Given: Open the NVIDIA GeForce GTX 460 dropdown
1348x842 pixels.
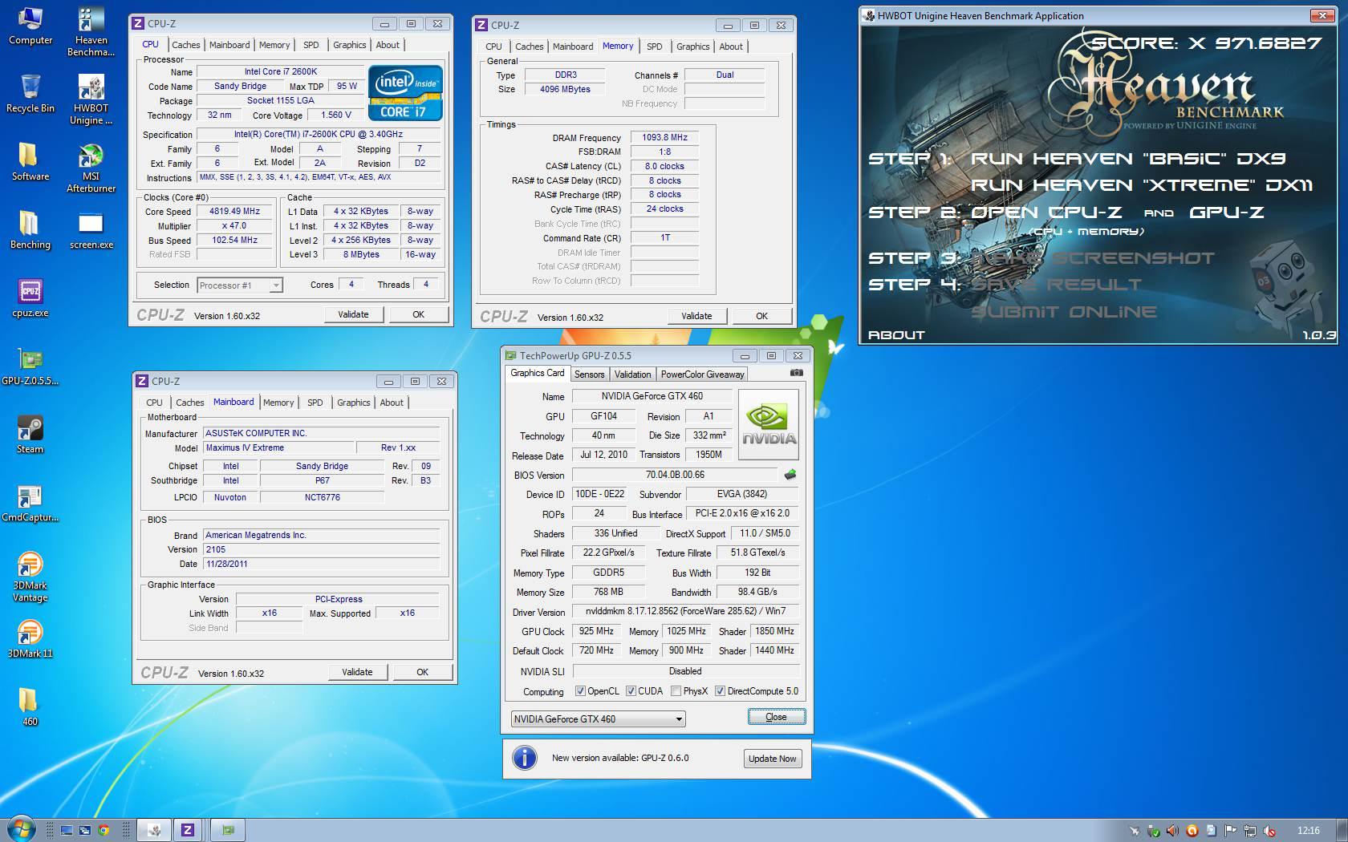Looking at the screenshot, I should tap(598, 719).
